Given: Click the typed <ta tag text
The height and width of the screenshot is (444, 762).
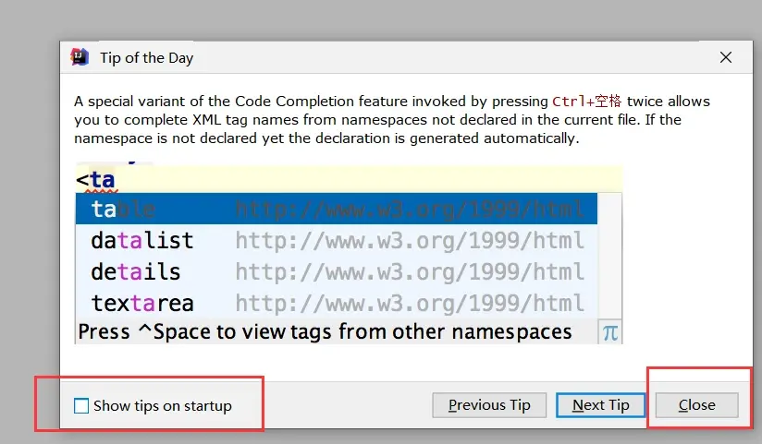Looking at the screenshot, I should point(96,180).
